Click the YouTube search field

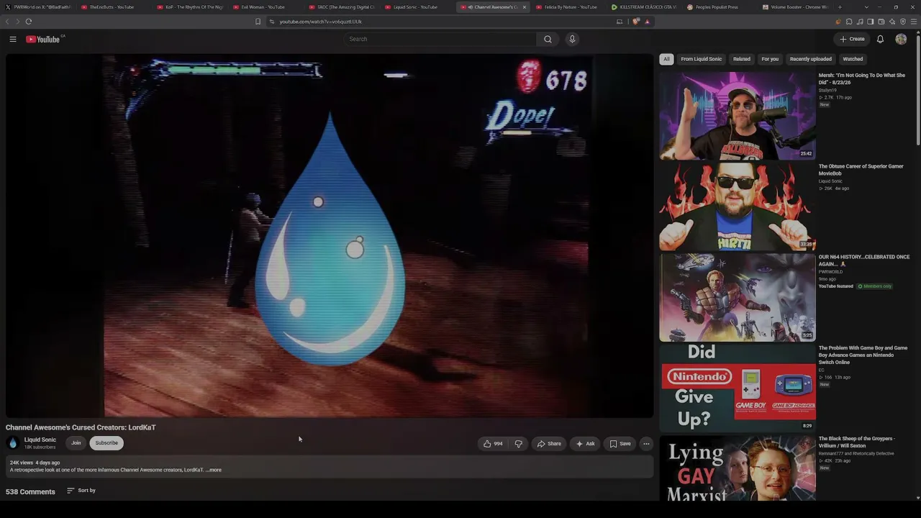[x=440, y=39]
